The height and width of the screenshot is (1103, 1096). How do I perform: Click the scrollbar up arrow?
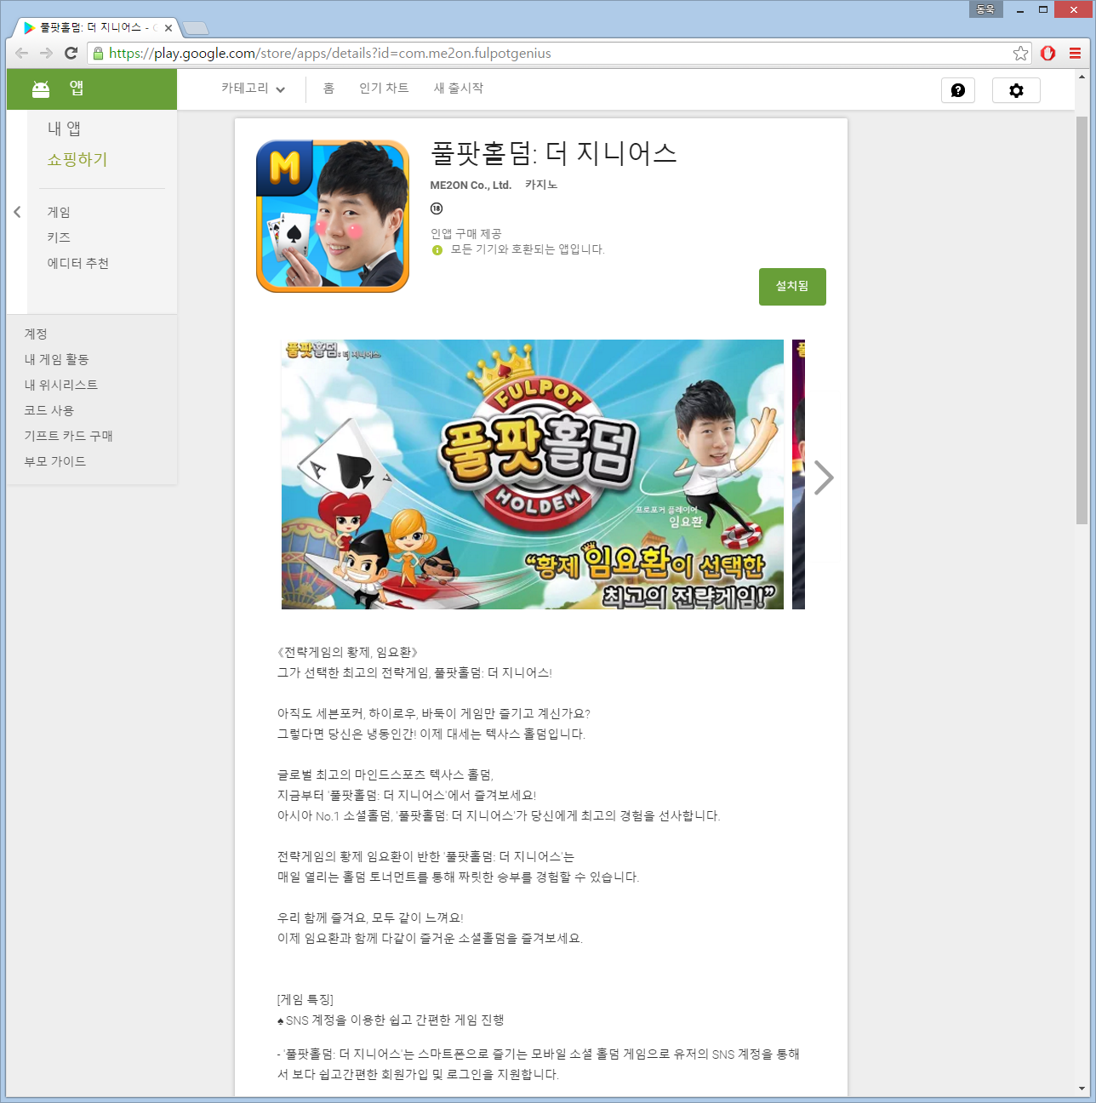pos(1082,77)
